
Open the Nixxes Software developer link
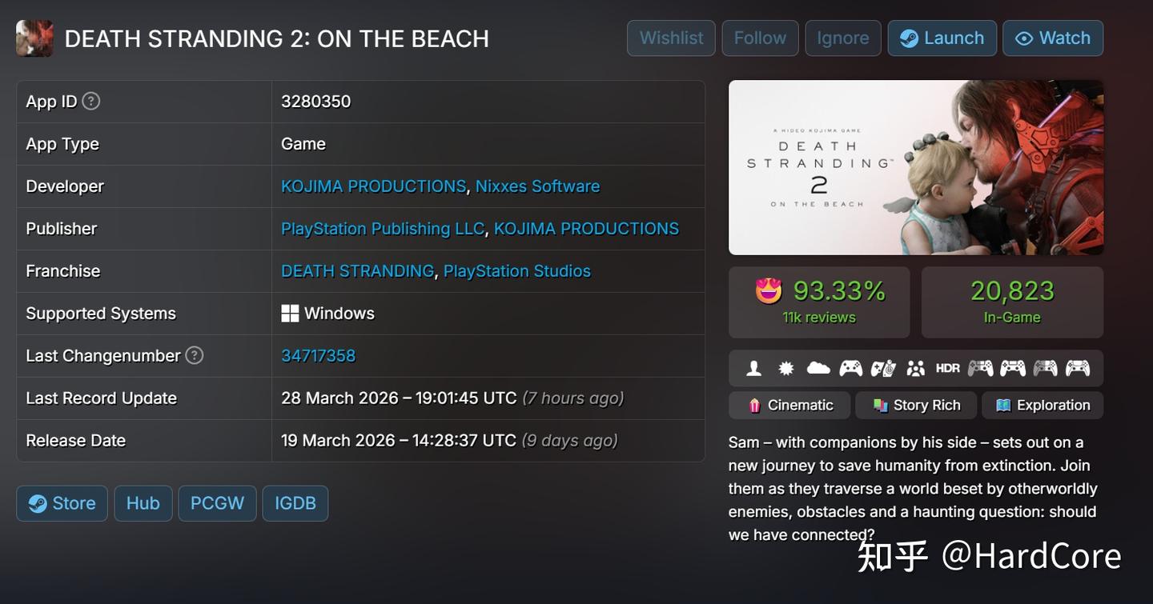537,186
